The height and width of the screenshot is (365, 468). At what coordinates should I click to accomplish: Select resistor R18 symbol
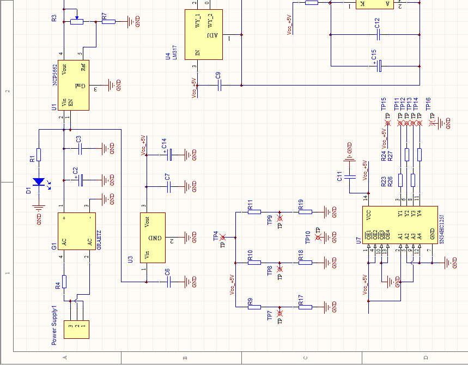(x=305, y=263)
